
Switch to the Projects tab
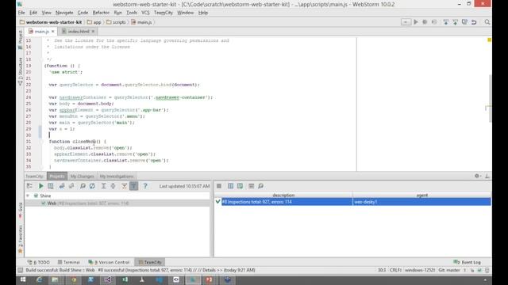pos(57,176)
